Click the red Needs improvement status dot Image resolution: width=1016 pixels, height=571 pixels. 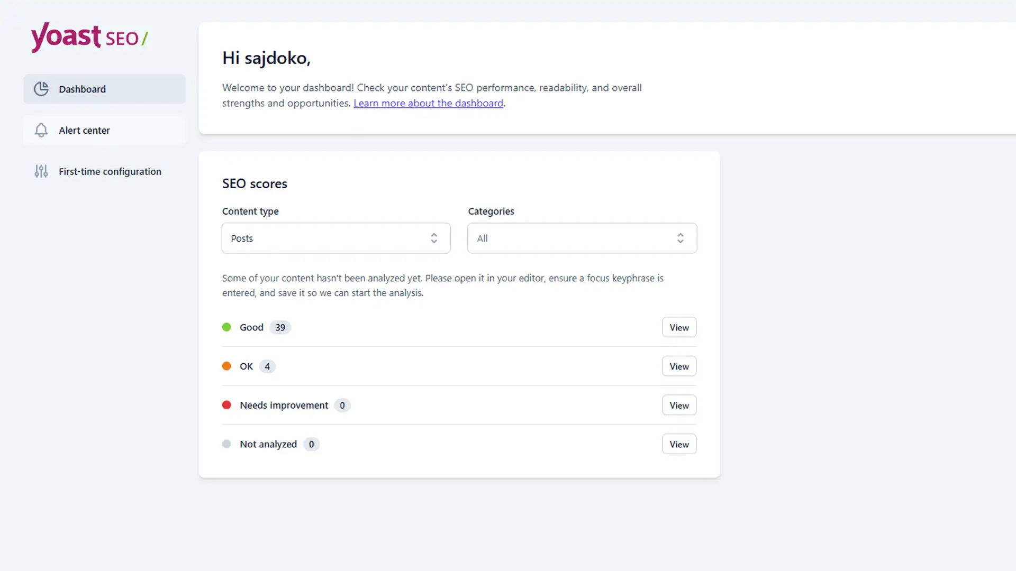(226, 405)
